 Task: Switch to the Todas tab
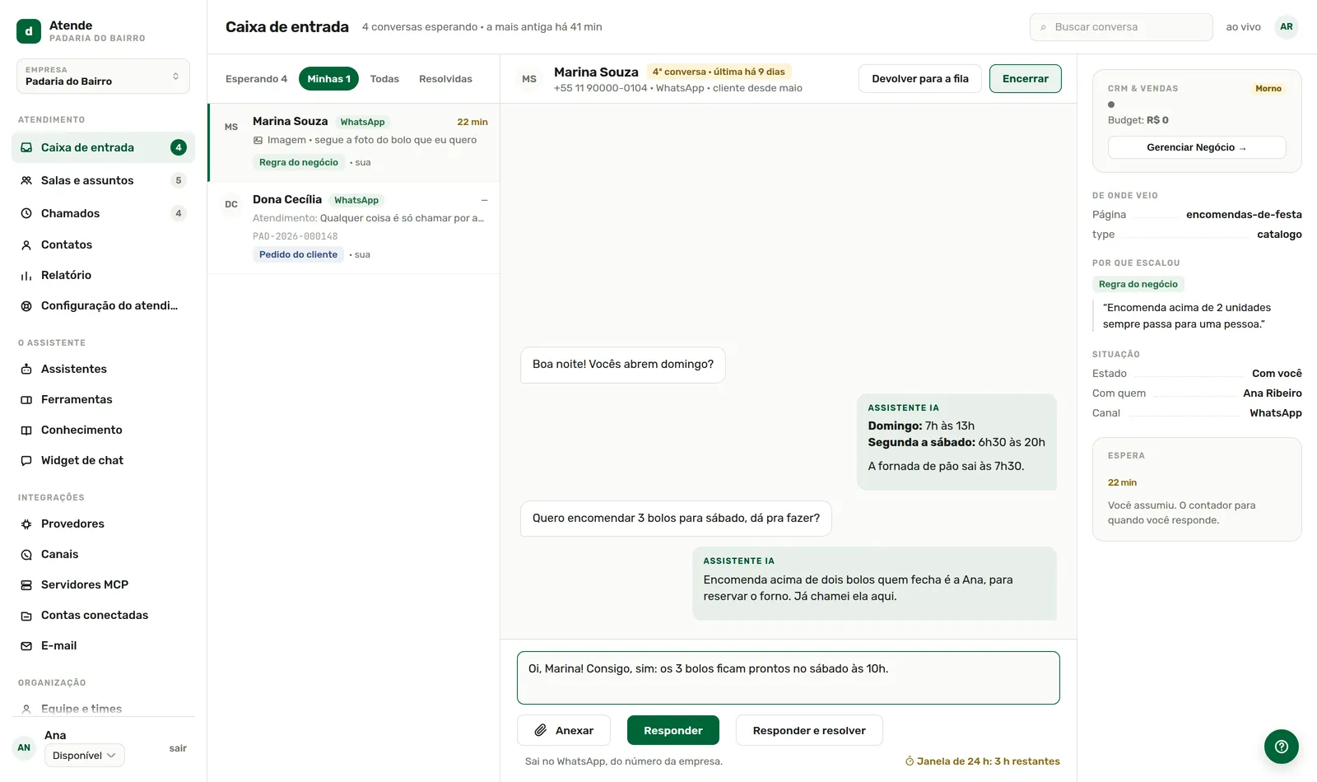(384, 79)
